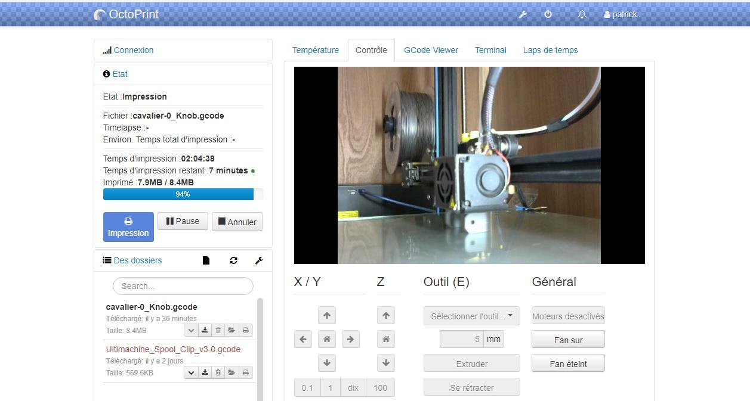Collapse the Etat panel
Image resolution: width=750 pixels, height=401 pixels.
pyautogui.click(x=120, y=74)
